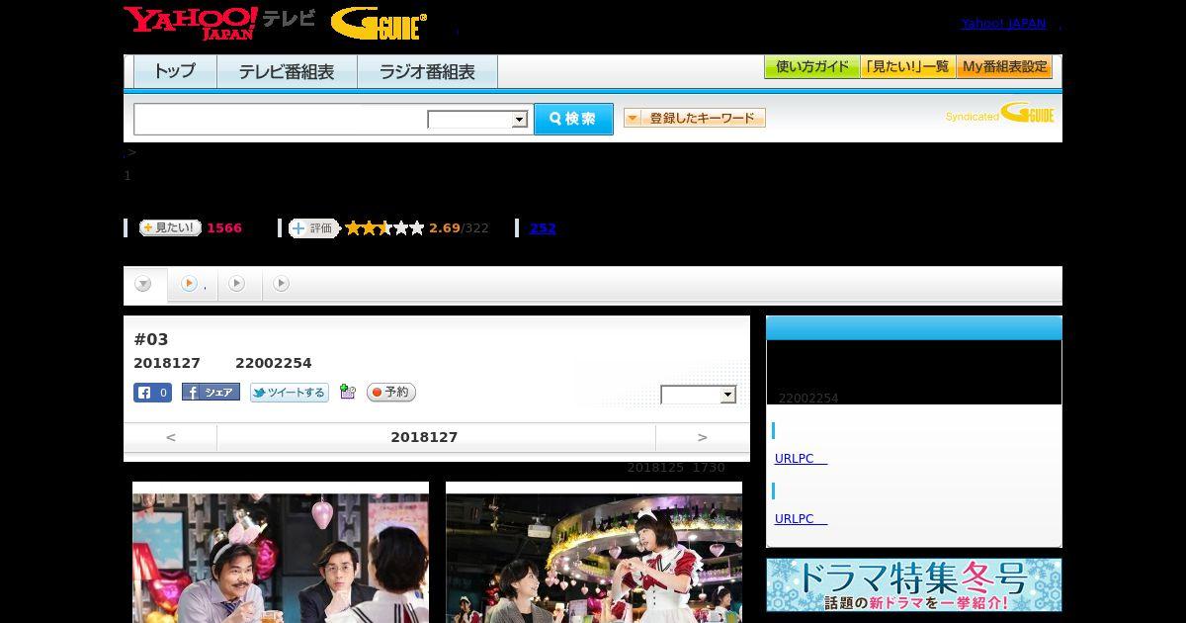Click the keyword search input field
The height and width of the screenshot is (623, 1186).
pyautogui.click(x=281, y=119)
